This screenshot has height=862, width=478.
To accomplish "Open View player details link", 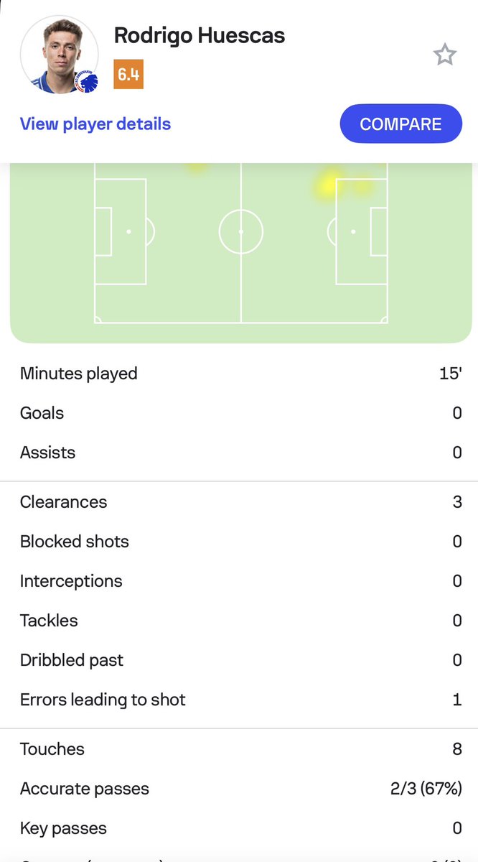I will (x=95, y=124).
